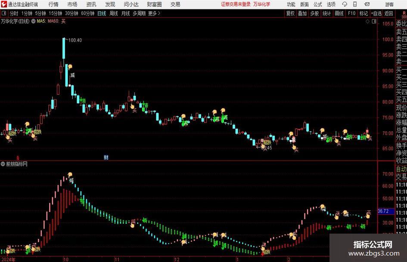Open the 功能 menu
This screenshot has width=407, height=262.
tap(291, 4)
